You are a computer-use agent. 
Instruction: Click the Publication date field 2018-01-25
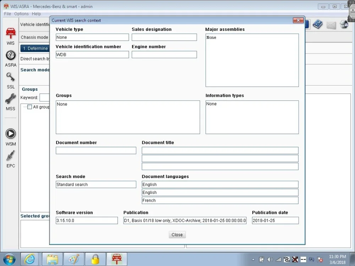275,221
